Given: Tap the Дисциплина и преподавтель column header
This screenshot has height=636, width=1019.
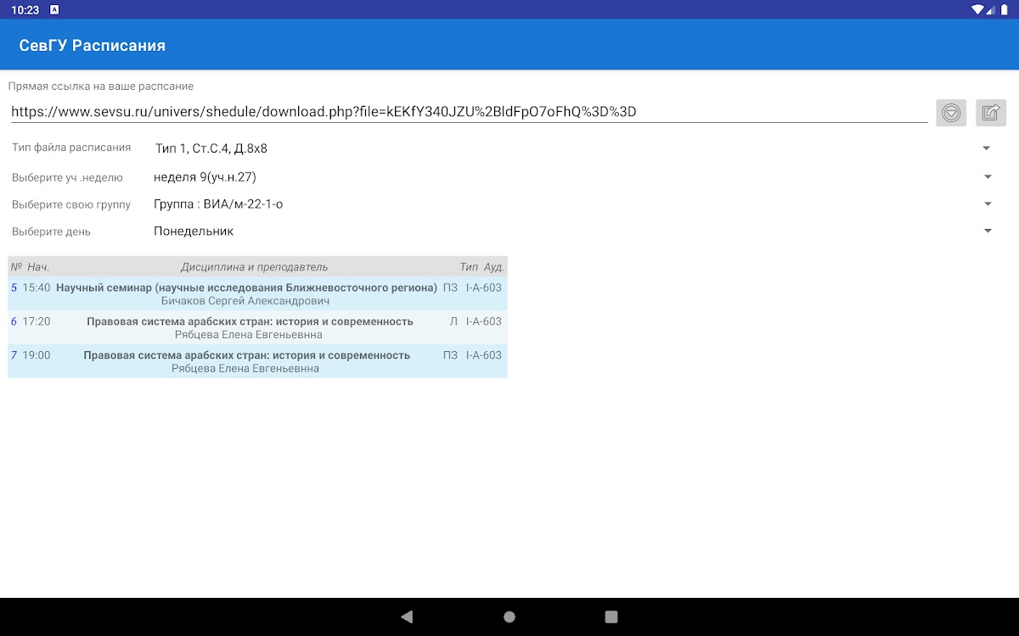Looking at the screenshot, I should (254, 267).
